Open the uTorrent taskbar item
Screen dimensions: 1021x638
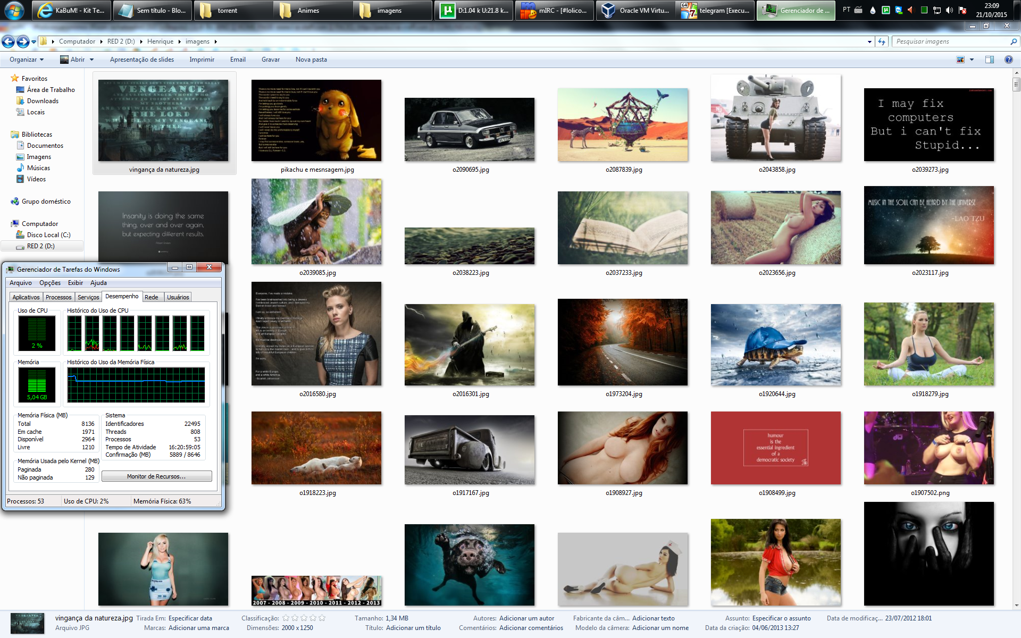click(473, 10)
